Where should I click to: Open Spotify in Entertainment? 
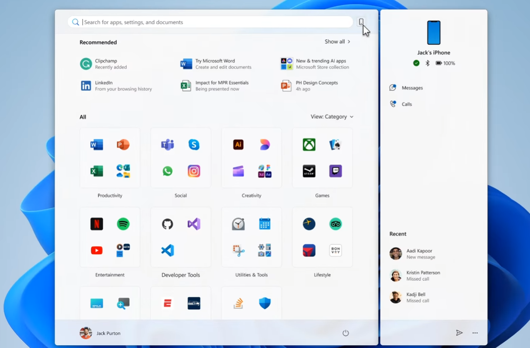click(x=123, y=224)
